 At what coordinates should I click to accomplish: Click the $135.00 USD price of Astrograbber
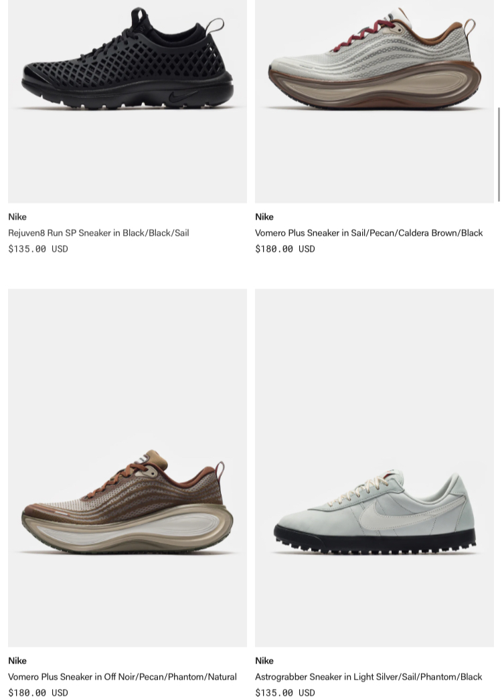pyautogui.click(x=284, y=692)
